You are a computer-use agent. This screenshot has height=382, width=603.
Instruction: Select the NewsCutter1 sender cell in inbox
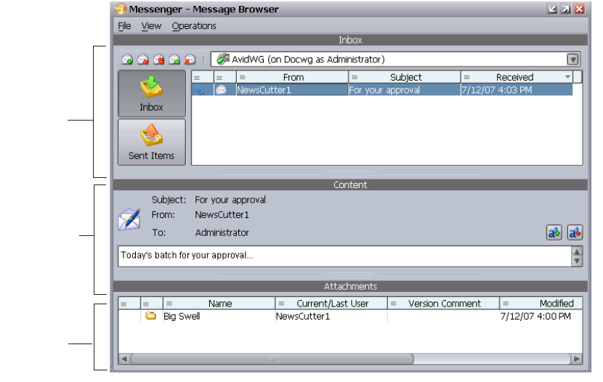tap(292, 90)
